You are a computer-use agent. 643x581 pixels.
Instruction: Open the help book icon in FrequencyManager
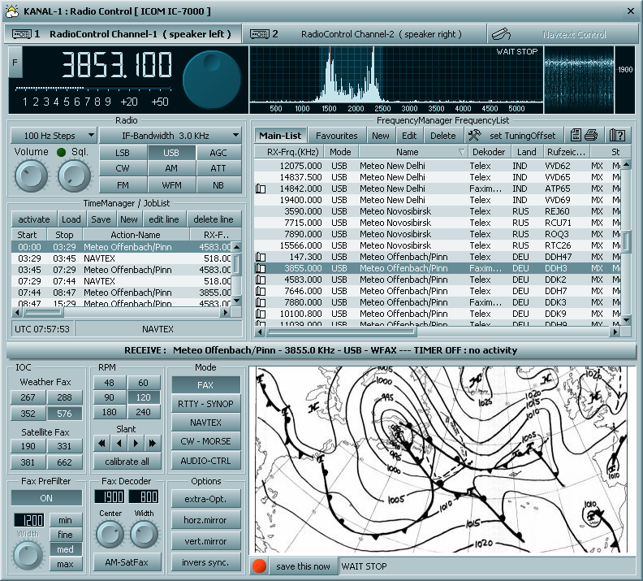(617, 136)
